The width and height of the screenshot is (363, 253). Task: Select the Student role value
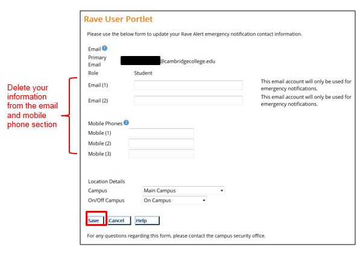143,73
